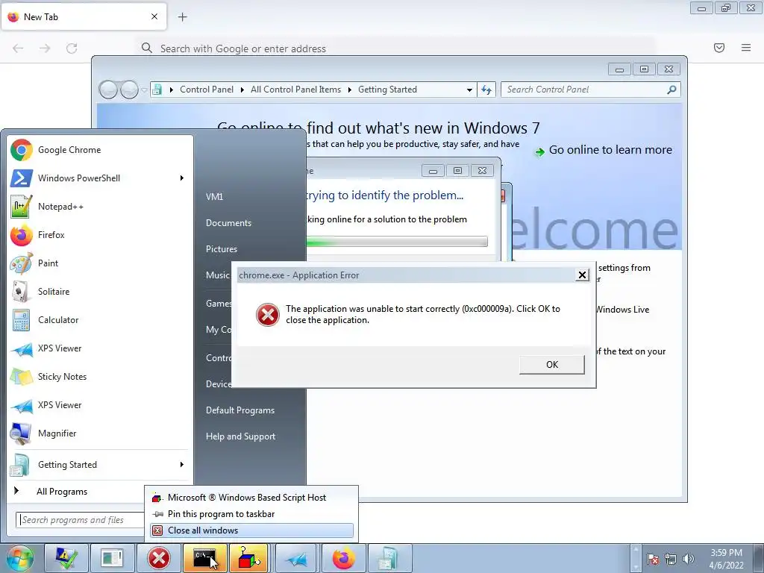Image resolution: width=764 pixels, height=573 pixels.
Task: Open Default Programs from Start menu
Action: pos(239,410)
